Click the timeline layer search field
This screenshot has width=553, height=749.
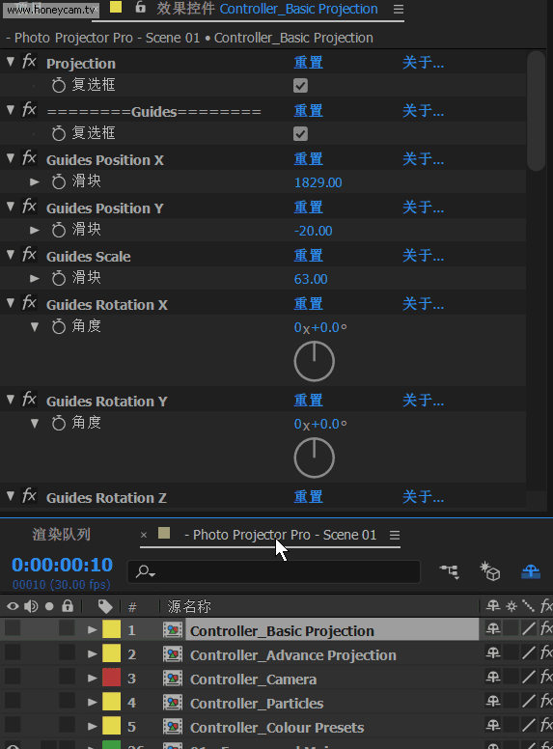tap(274, 571)
